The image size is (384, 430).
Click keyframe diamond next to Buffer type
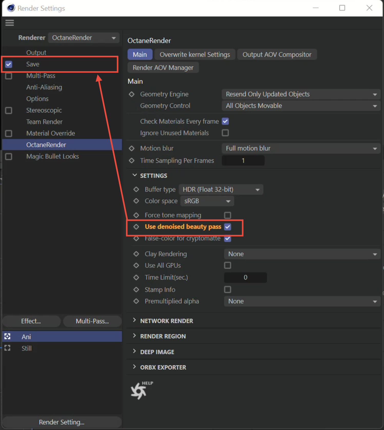click(136, 189)
